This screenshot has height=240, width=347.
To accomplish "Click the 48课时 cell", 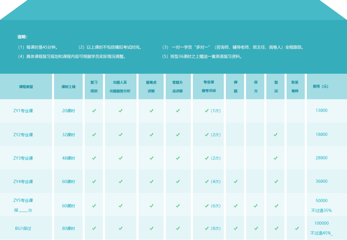I will click(69, 158).
